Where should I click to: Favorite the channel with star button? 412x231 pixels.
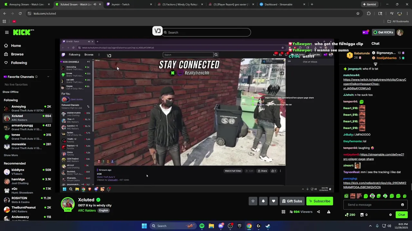(x=253, y=201)
